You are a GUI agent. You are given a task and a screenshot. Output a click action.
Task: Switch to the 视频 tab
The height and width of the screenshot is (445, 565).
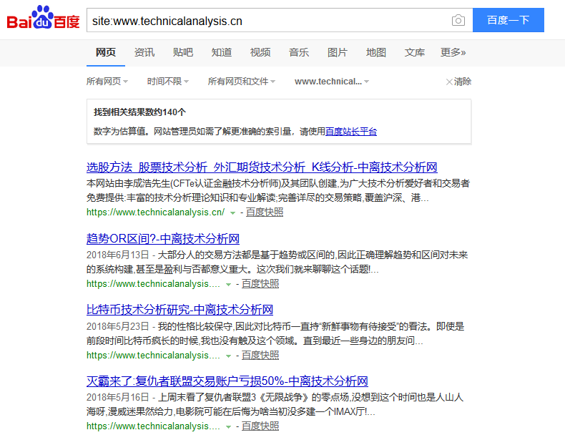point(260,53)
